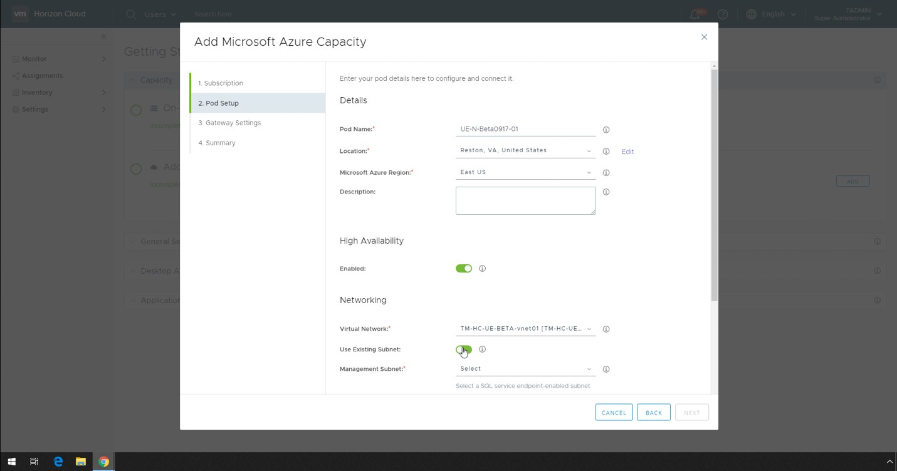Click the Settings gear sidebar icon
The image size is (897, 471).
tap(16, 110)
